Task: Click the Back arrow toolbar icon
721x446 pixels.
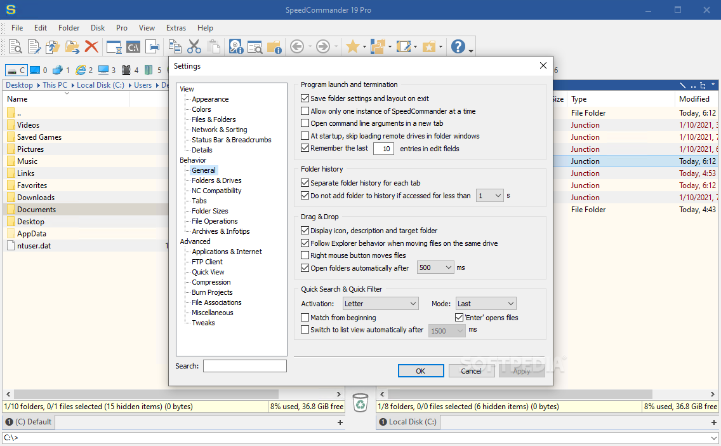Action: [297, 46]
